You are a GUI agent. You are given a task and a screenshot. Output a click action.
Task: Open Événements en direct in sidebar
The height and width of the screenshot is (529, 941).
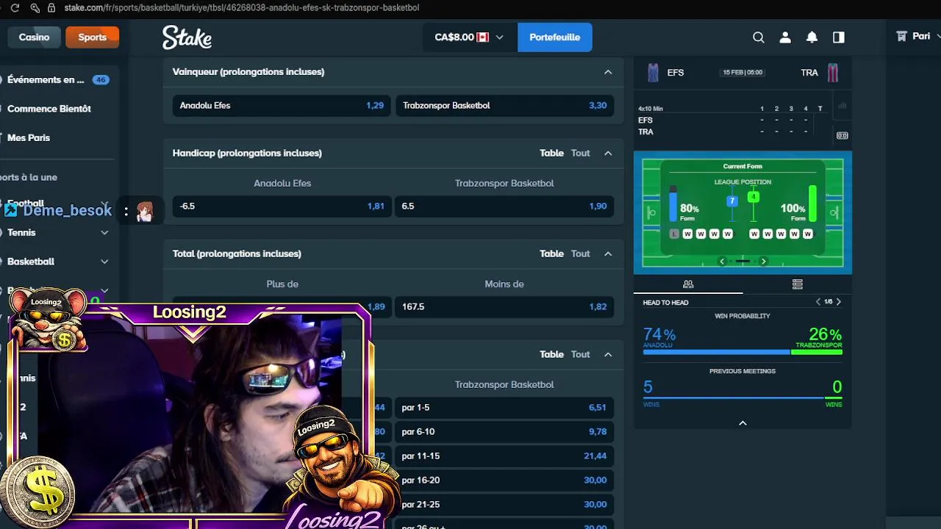[x=46, y=79]
